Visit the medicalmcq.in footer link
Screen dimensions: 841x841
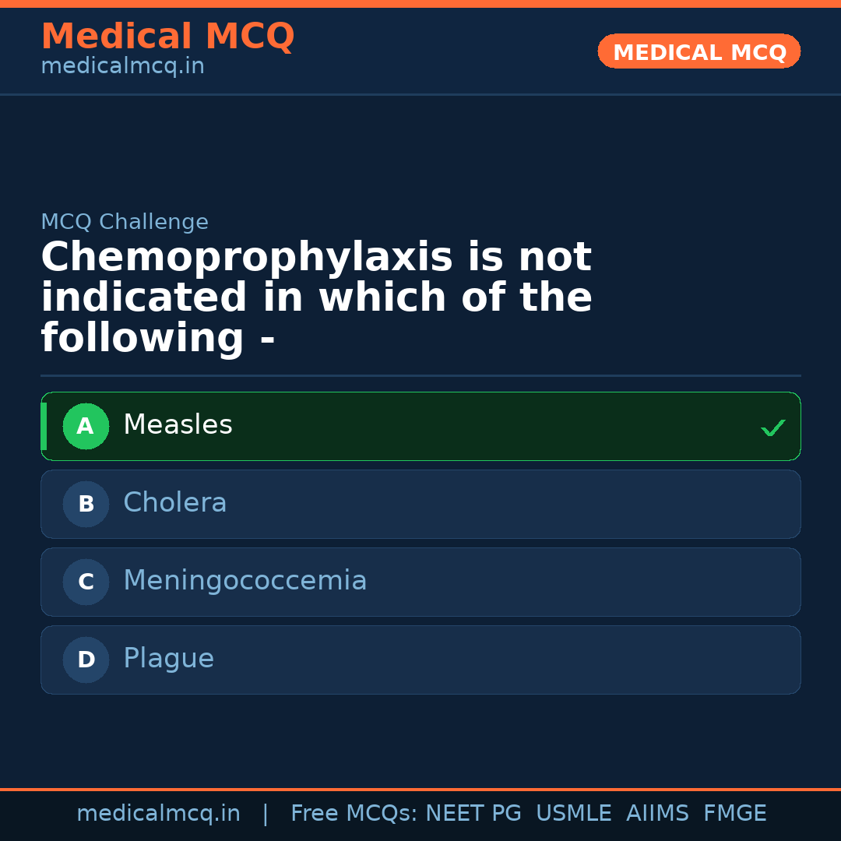click(159, 812)
